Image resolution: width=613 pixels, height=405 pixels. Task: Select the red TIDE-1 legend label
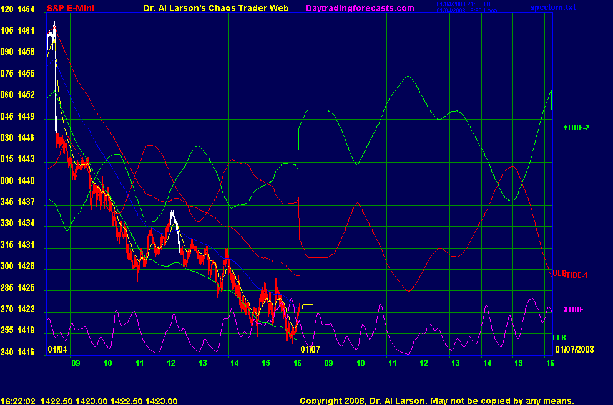[x=577, y=275]
